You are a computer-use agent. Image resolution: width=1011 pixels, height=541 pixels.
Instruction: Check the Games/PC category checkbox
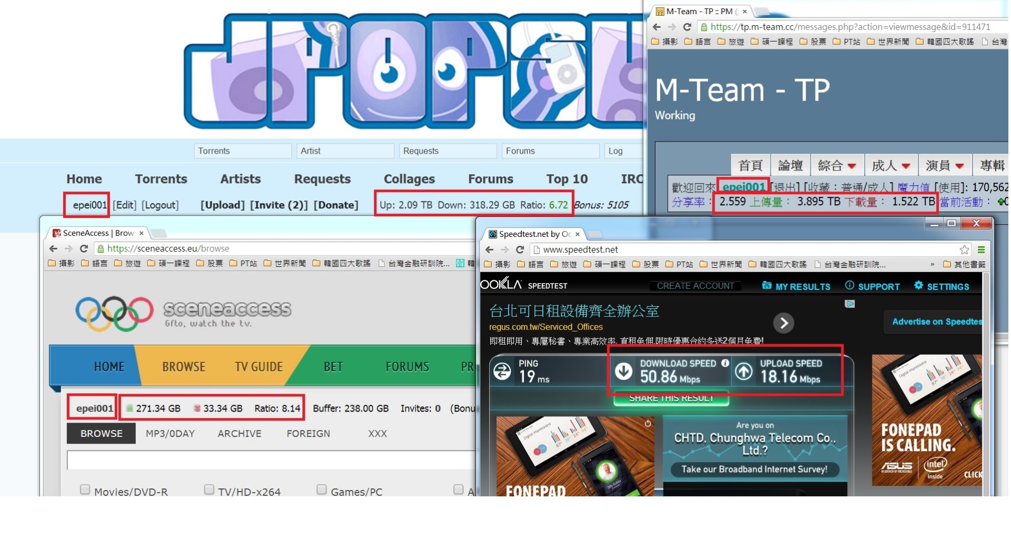pyautogui.click(x=322, y=489)
